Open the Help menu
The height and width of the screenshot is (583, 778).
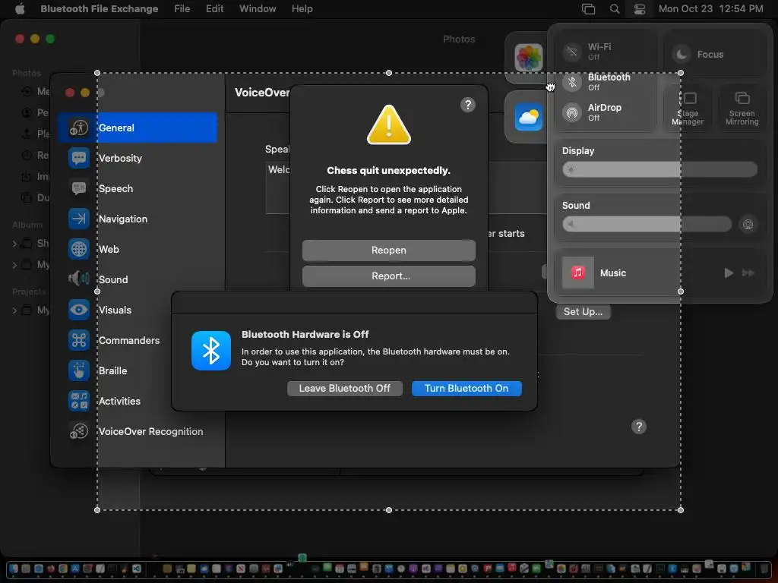[x=302, y=9]
